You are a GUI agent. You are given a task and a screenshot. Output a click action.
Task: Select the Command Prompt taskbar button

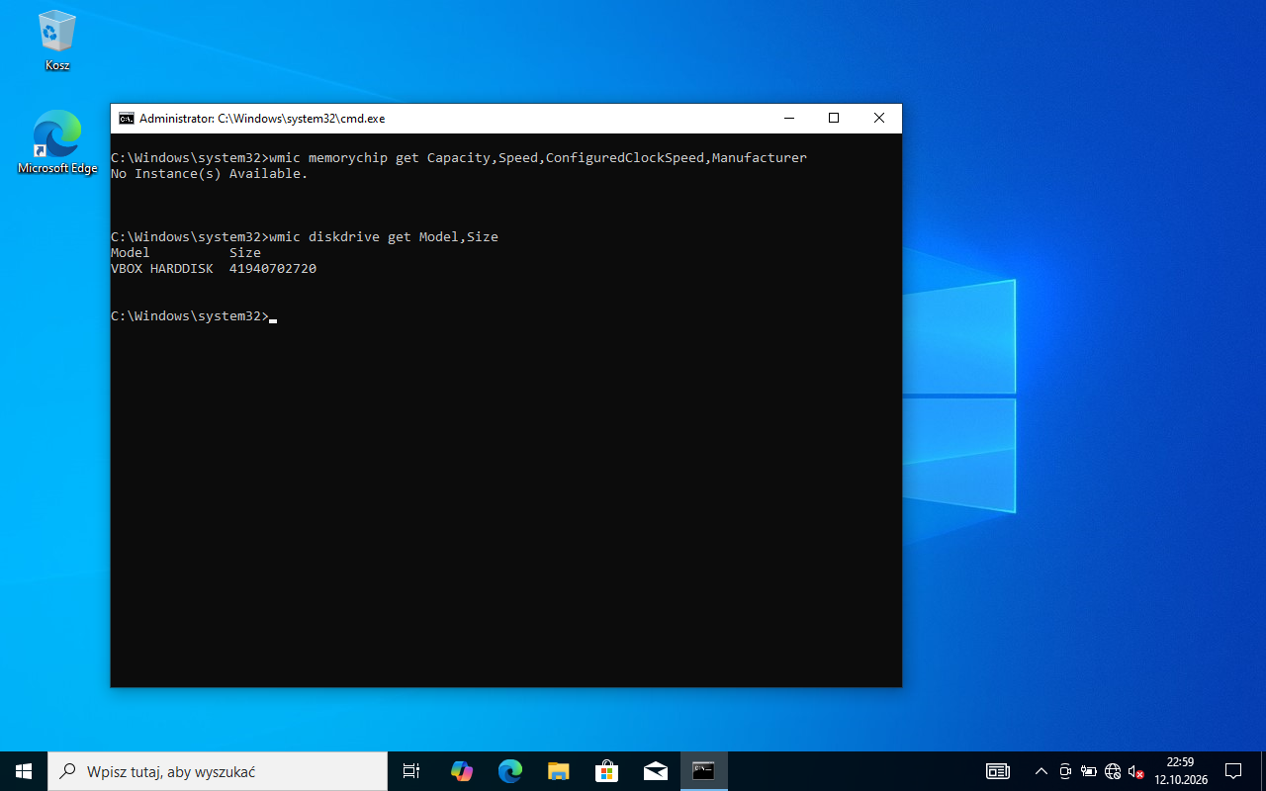pos(703,771)
